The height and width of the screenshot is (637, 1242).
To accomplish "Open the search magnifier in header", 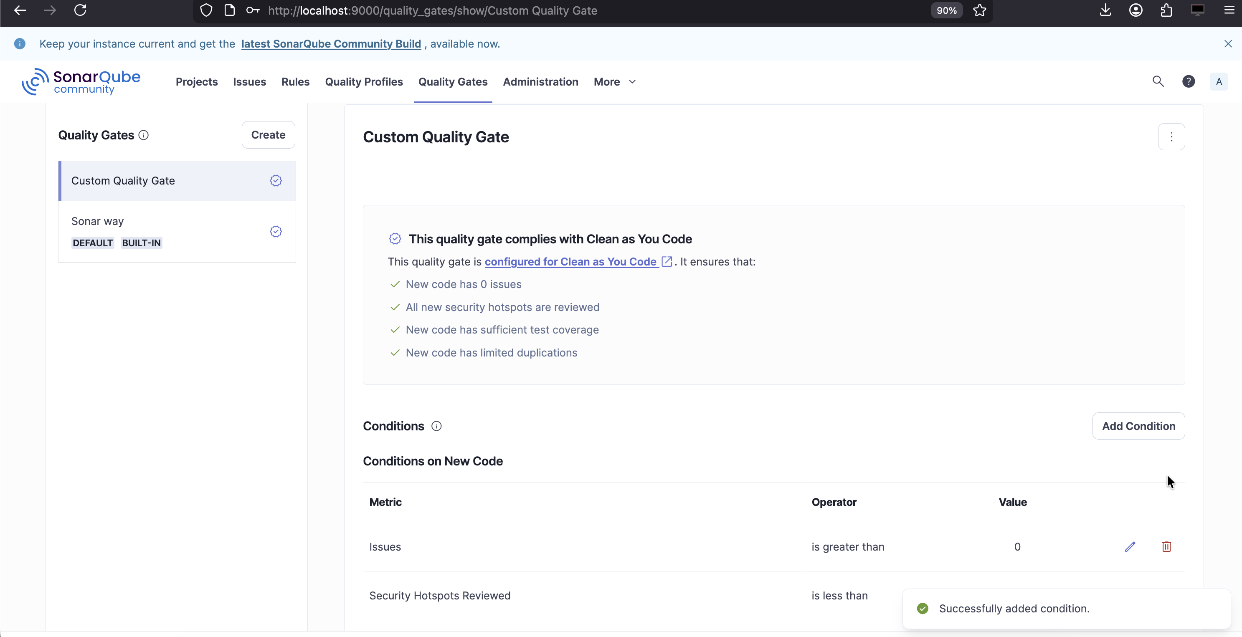I will click(x=1158, y=81).
